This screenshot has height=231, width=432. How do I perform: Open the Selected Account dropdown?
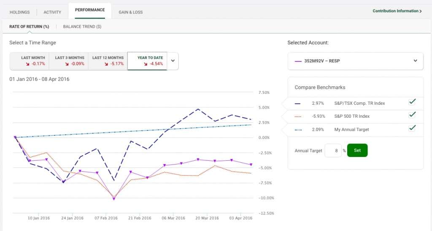click(355, 61)
